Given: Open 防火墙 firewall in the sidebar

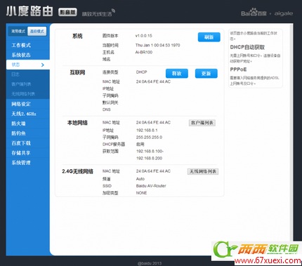Looking at the screenshot, I should (x=18, y=124).
